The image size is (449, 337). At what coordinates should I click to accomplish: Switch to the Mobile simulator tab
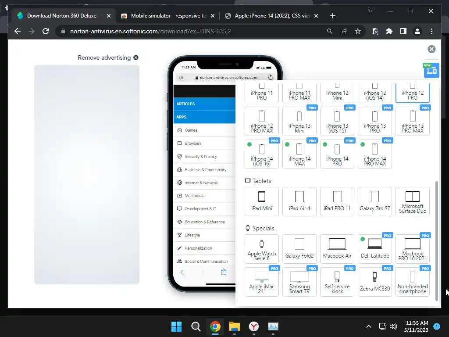point(167,16)
